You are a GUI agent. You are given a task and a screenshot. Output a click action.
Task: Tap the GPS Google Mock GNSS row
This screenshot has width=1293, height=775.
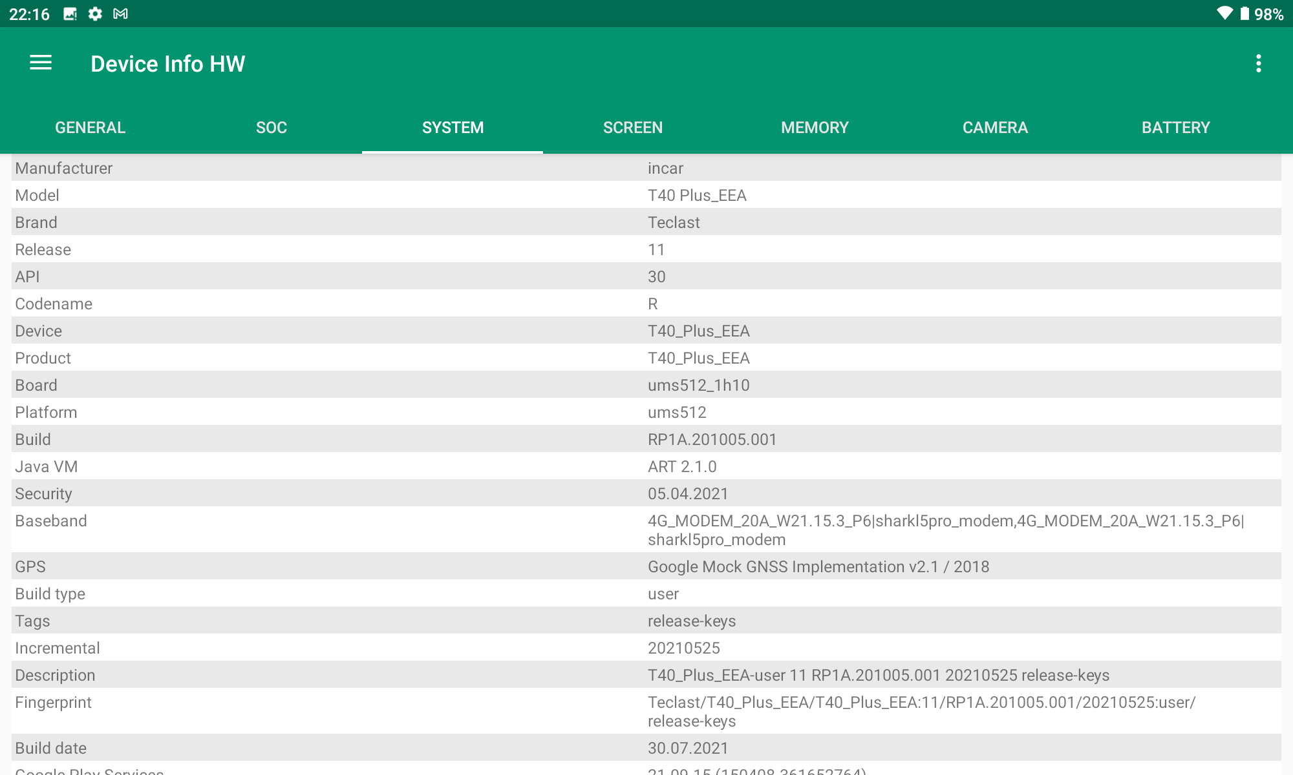(x=818, y=566)
